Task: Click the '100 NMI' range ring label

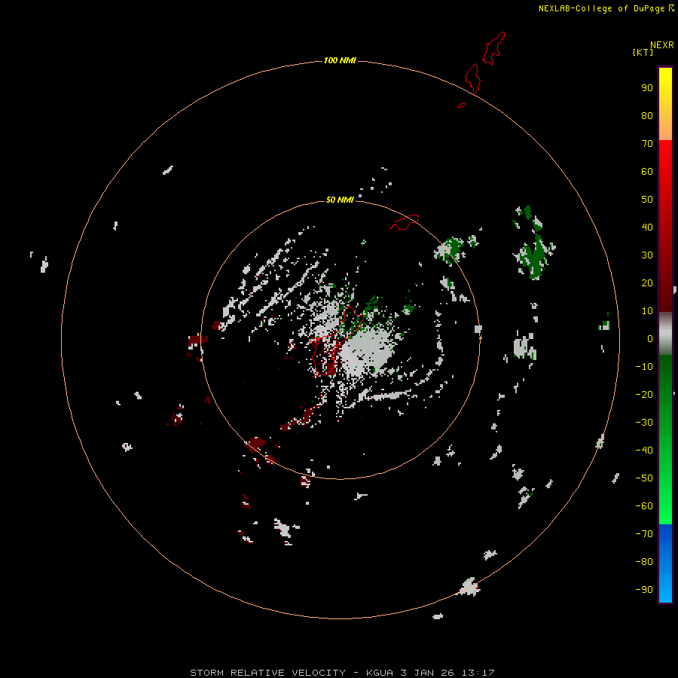Action: 340,60
